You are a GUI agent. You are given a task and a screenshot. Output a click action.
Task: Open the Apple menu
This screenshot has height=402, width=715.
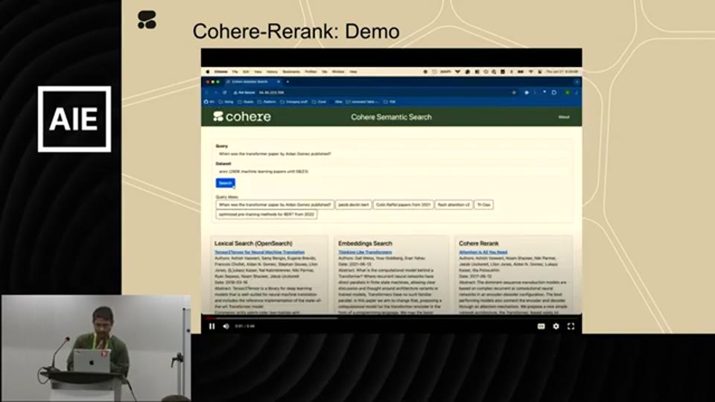point(208,71)
